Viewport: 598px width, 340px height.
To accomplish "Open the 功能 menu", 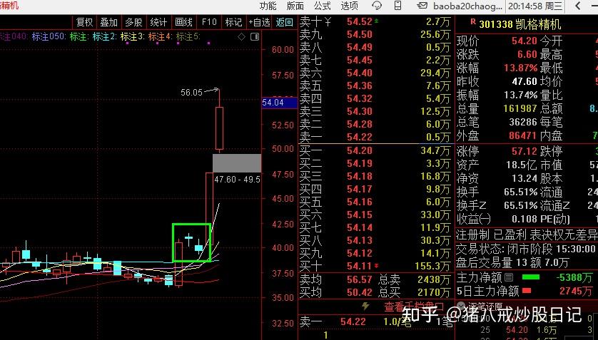I will [x=268, y=6].
